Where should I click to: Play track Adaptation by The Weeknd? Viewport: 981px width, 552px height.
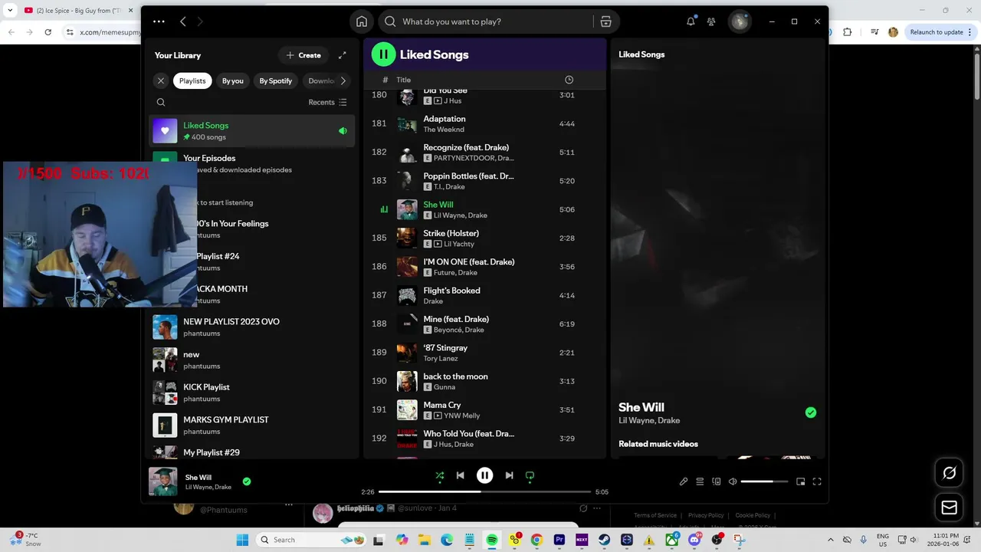pos(483,123)
